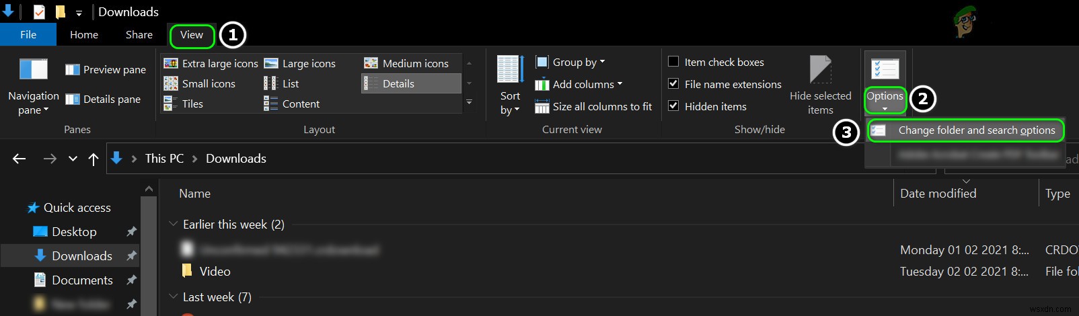Toggle the Details pane
This screenshot has height=316, width=1079.
pos(103,99)
